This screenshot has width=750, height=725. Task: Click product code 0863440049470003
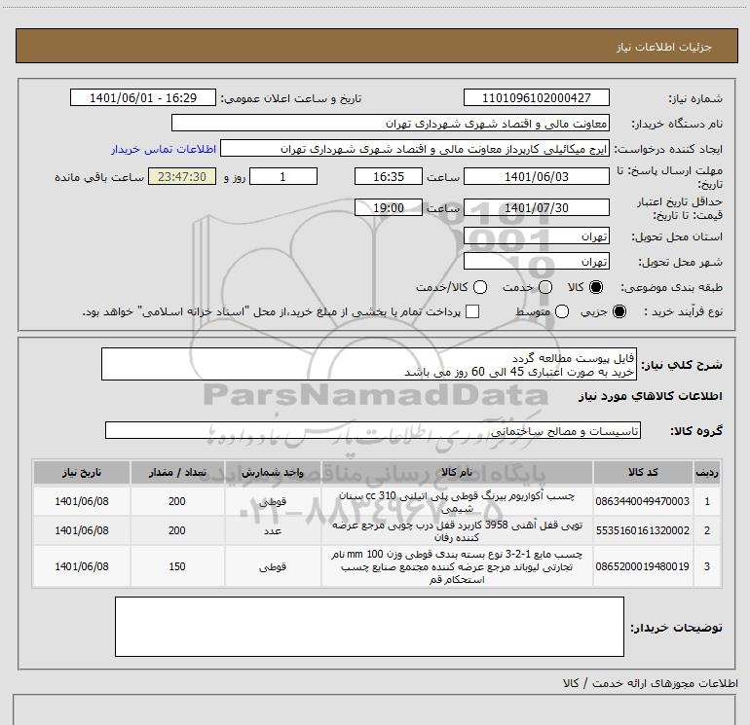click(643, 501)
